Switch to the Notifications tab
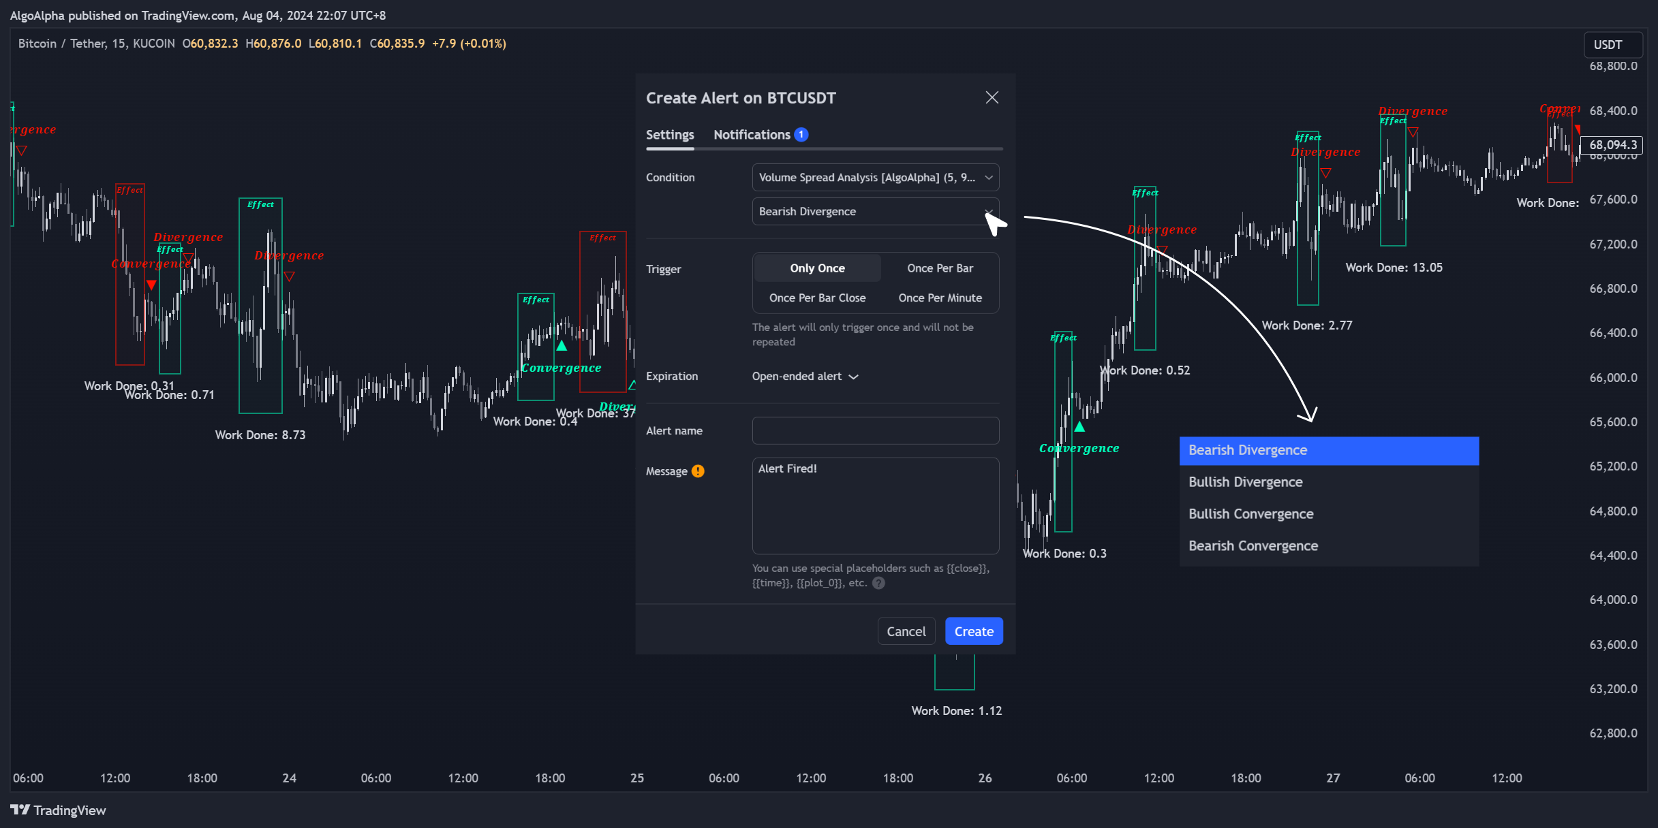This screenshot has width=1658, height=828. pyautogui.click(x=752, y=135)
